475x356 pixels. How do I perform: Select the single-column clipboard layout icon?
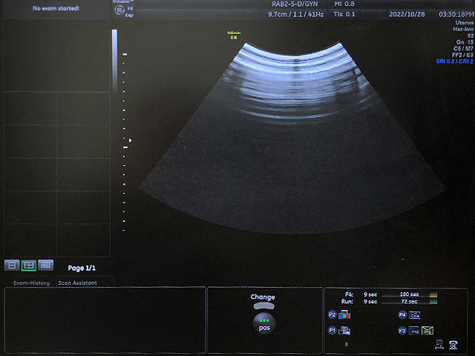click(x=12, y=266)
